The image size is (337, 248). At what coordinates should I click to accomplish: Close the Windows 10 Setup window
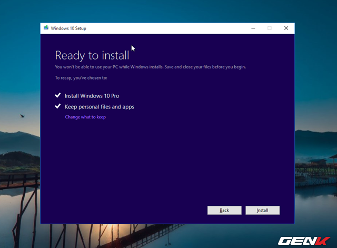click(286, 28)
